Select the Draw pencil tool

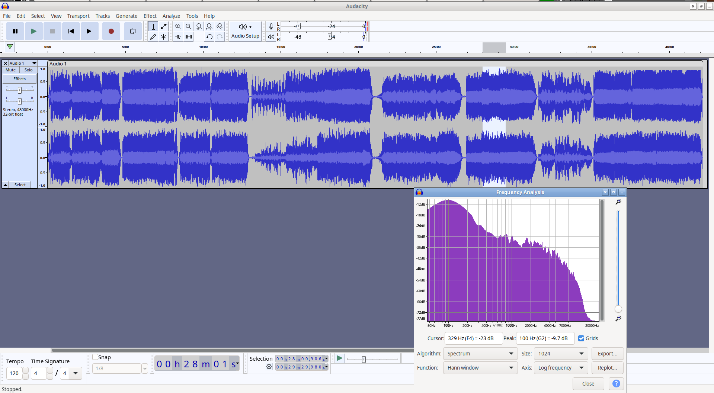point(153,37)
